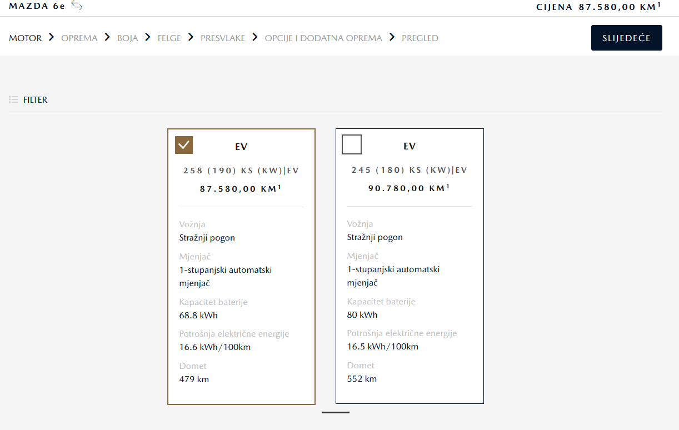The width and height of the screenshot is (679, 430).
Task: Click the 479 km range value
Action: tap(194, 379)
